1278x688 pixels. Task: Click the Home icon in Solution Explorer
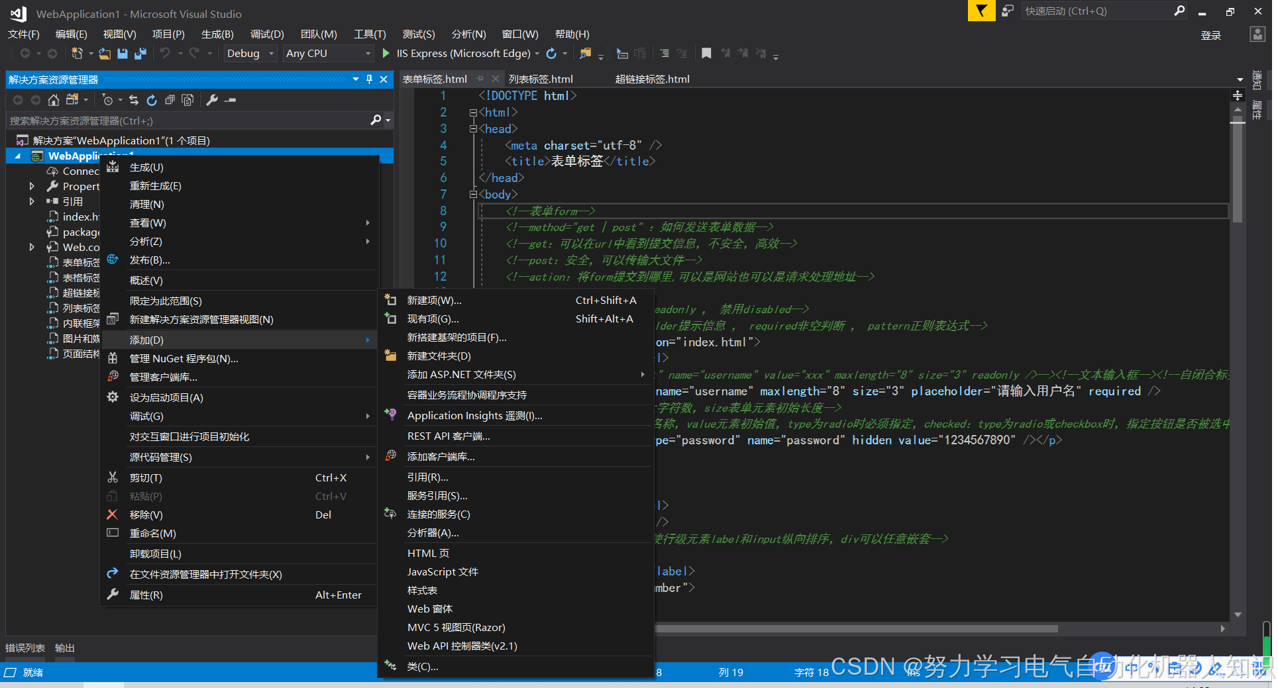pos(53,100)
